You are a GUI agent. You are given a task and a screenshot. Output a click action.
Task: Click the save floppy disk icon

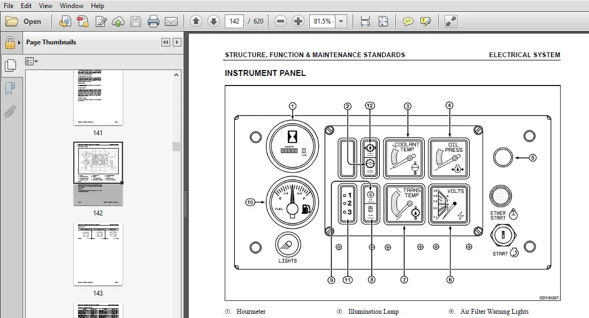(135, 21)
